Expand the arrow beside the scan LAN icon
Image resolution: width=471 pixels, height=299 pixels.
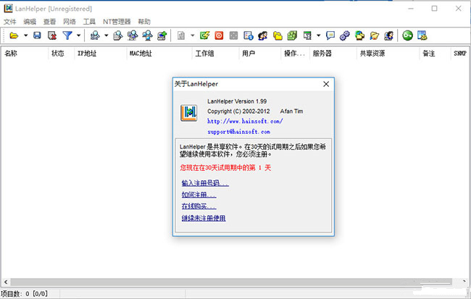(x=107, y=35)
